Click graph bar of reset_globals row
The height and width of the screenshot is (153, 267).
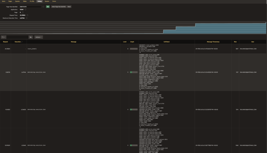[x=134, y=49]
